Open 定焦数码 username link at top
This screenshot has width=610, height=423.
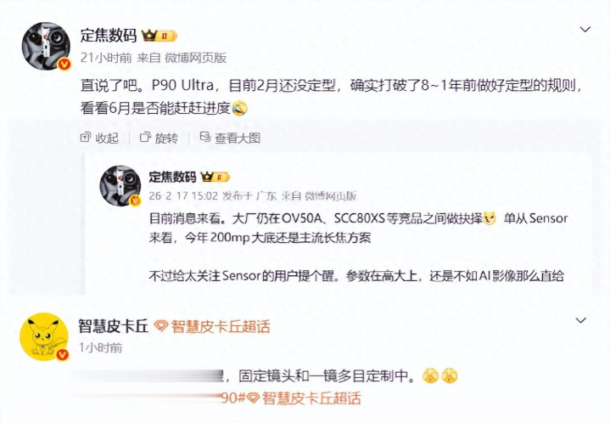109,36
